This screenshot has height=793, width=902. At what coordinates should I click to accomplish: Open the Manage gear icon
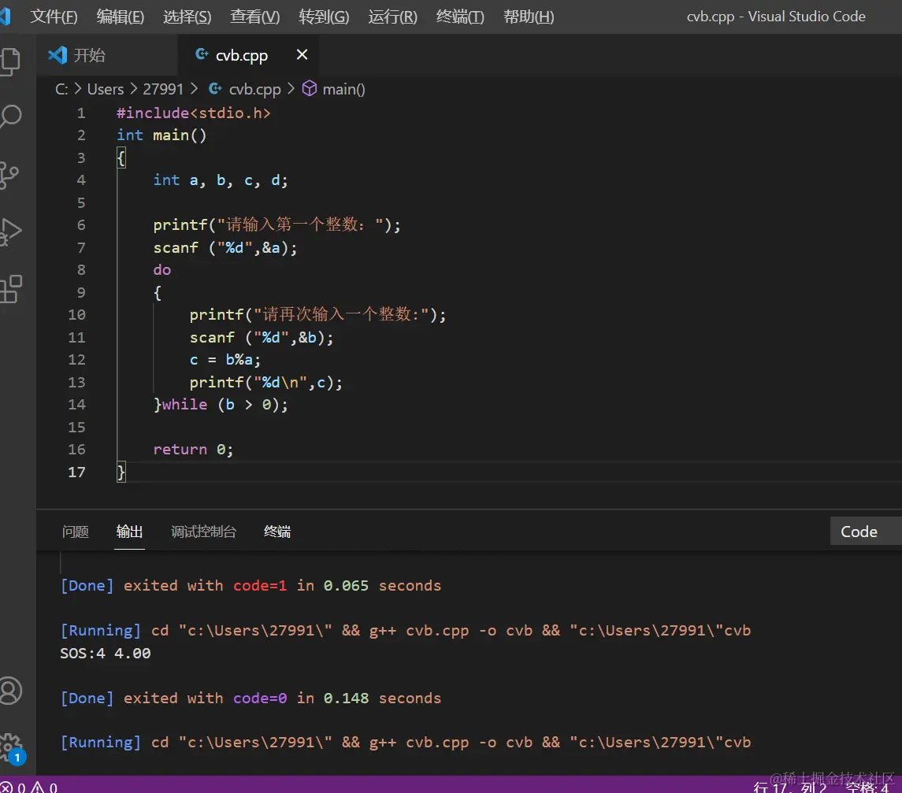coord(10,745)
